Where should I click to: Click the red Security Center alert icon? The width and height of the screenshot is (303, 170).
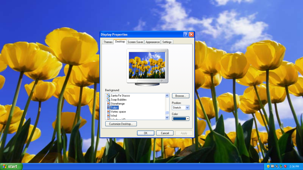285,166
